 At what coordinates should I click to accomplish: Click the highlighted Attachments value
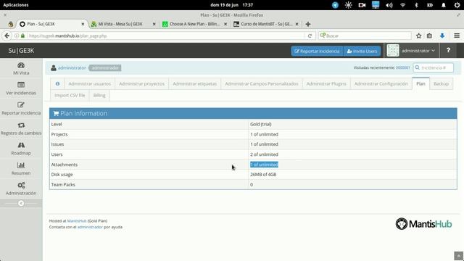(x=264, y=165)
